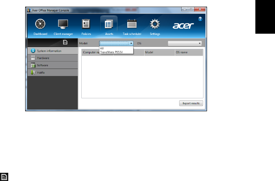Click the Acer Office Manager Console title icon
The image size is (275, 181).
pos(29,10)
